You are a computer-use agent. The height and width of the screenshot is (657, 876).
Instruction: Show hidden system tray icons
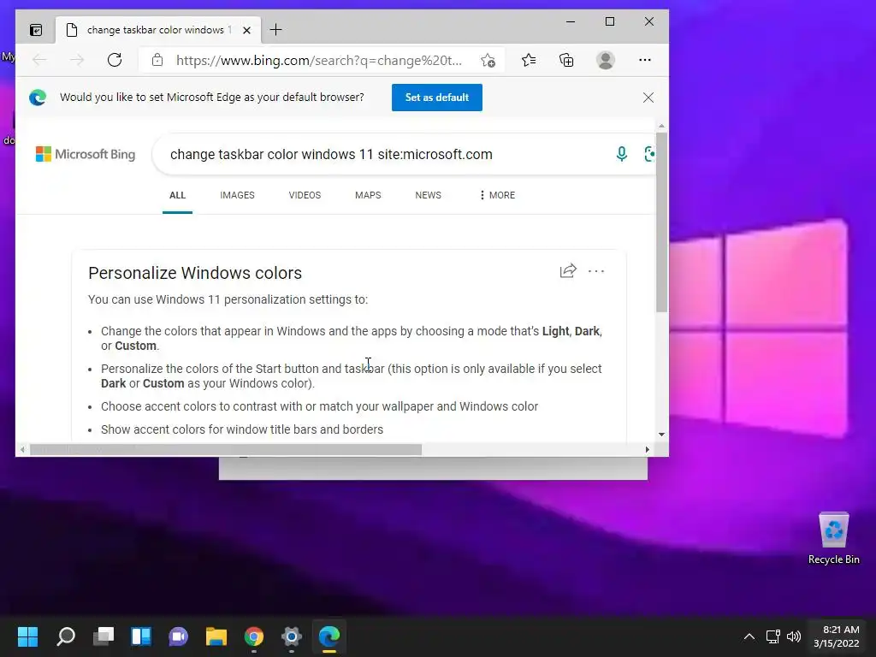[749, 636]
